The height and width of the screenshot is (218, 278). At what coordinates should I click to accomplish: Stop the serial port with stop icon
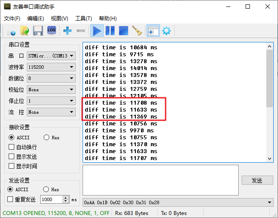[x=124, y=31]
